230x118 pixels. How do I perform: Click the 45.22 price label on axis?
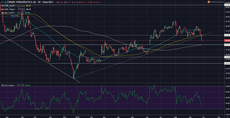[x=227, y=35]
